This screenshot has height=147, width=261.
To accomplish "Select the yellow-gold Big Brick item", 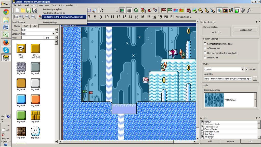I will pyautogui.click(x=35, y=116).
